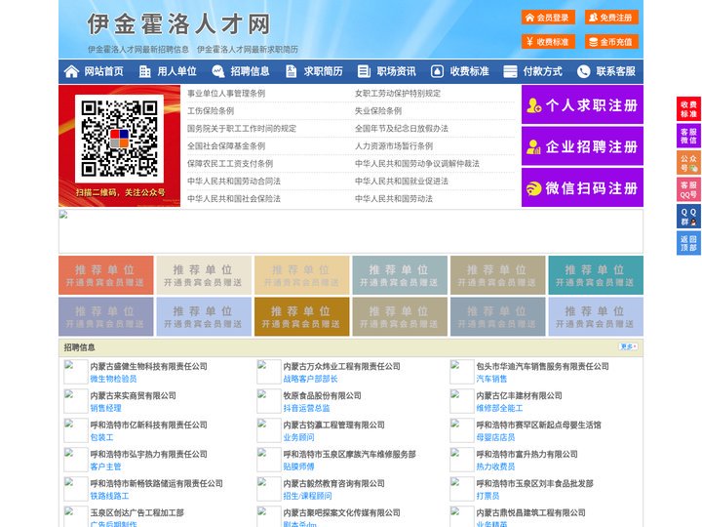Open 全国年节及纪念日放假办法 link
This screenshot has height=527, width=702.
coord(402,128)
